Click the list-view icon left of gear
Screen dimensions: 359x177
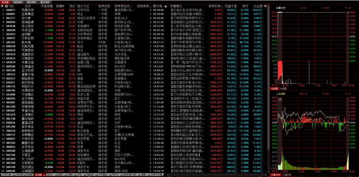[x=2, y=6]
